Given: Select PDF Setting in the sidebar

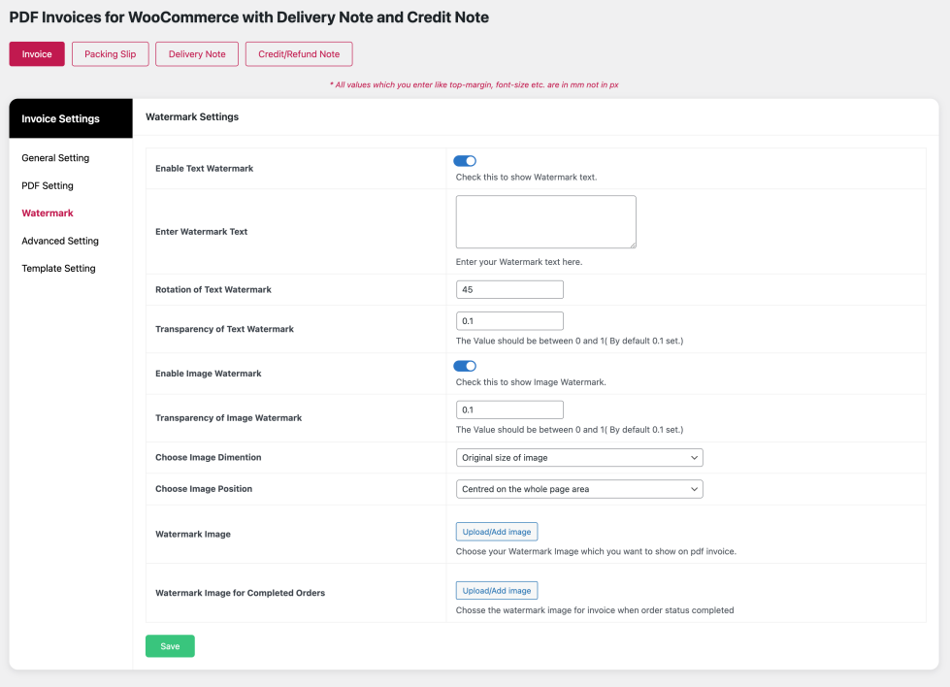Looking at the screenshot, I should (x=48, y=185).
